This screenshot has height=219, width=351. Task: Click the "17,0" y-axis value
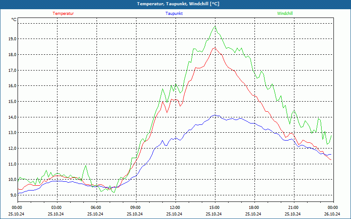pos(13,70)
